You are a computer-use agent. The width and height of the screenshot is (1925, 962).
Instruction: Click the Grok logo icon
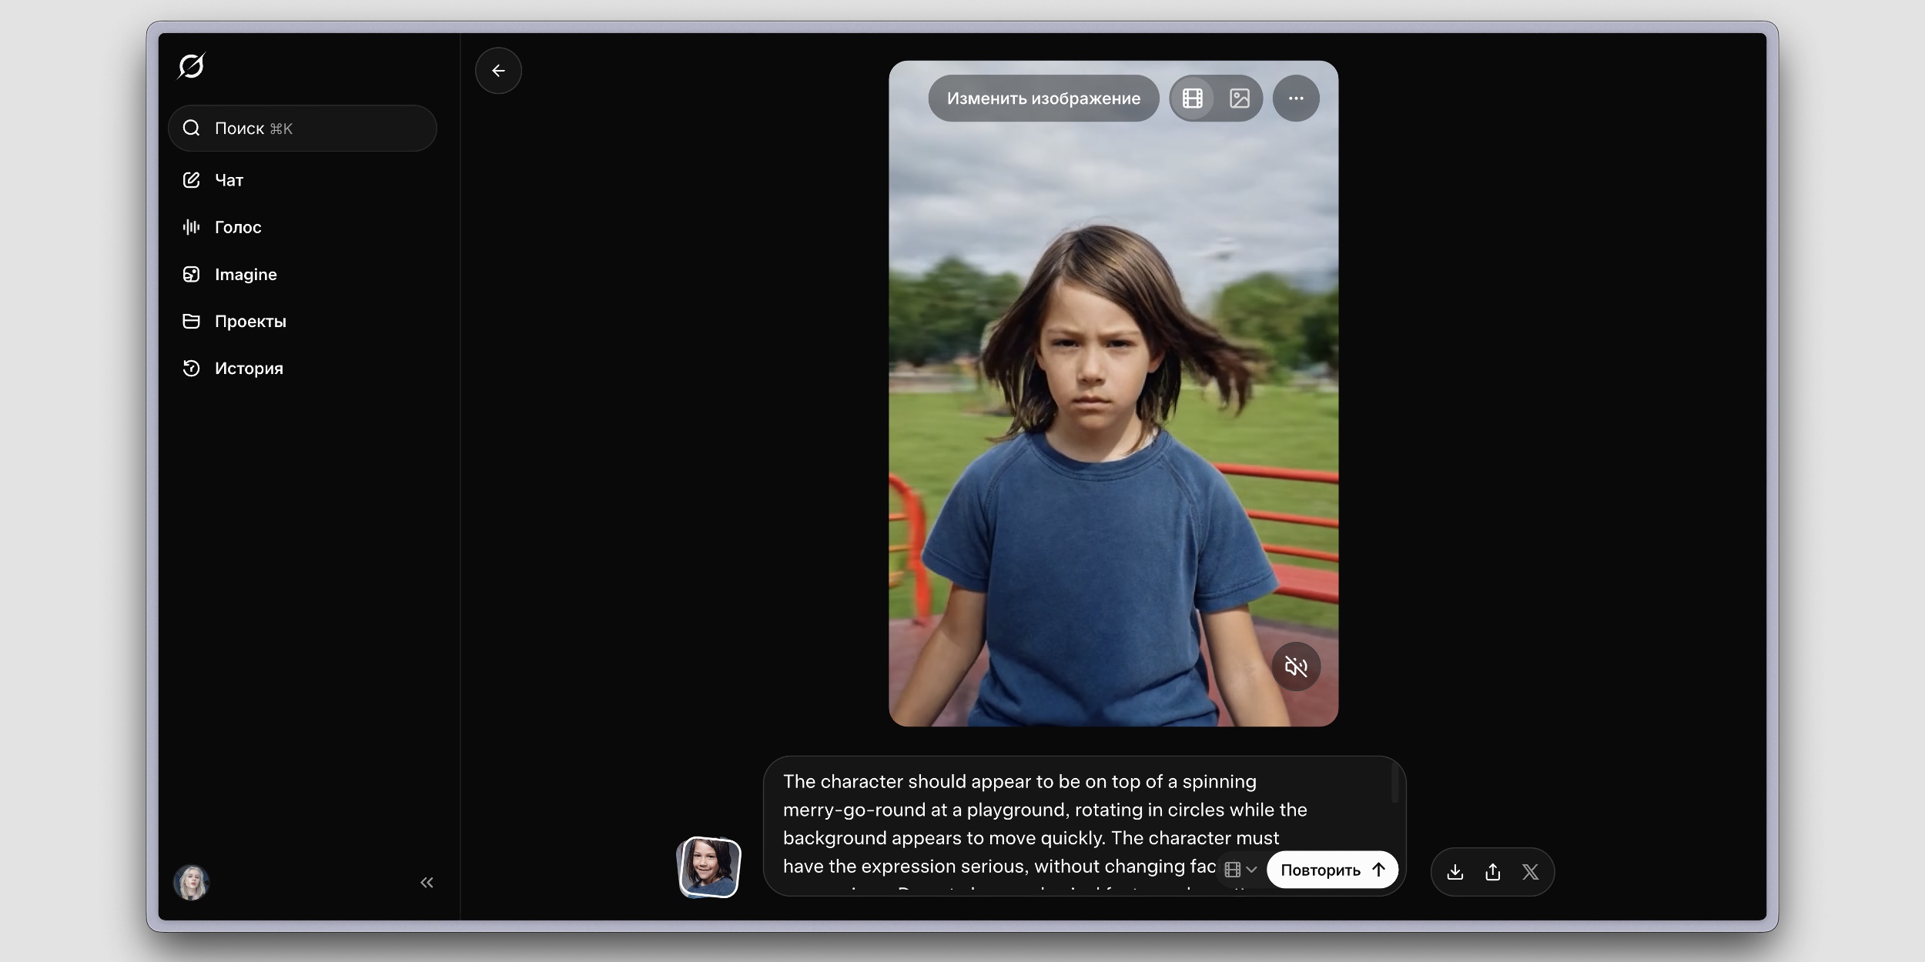tap(191, 66)
